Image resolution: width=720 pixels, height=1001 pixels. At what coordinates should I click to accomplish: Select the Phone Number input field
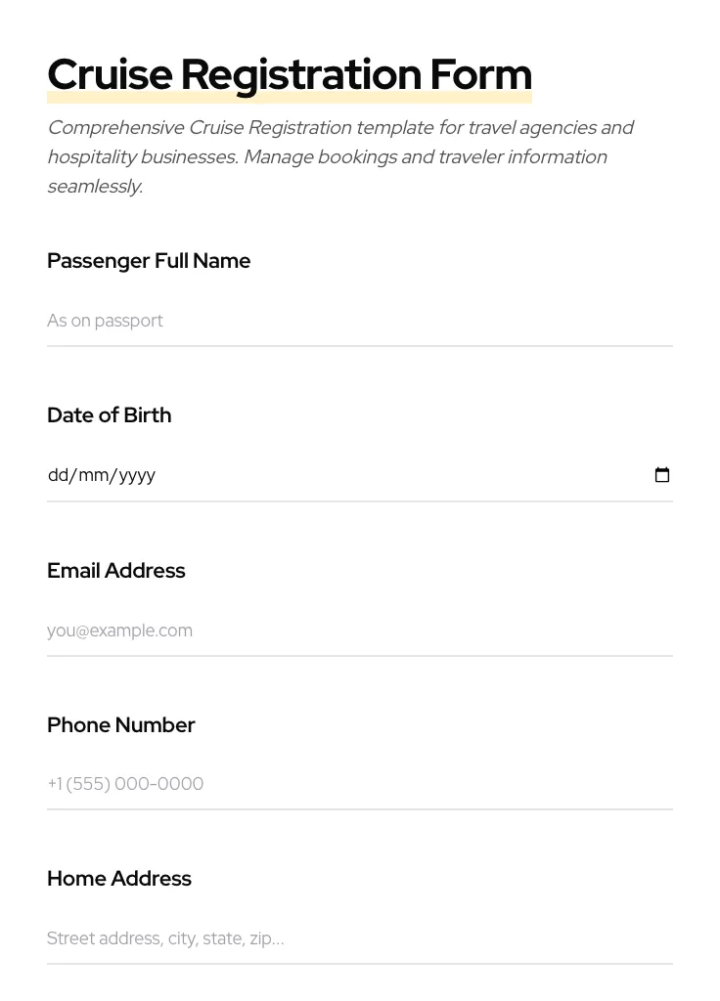[x=359, y=784]
